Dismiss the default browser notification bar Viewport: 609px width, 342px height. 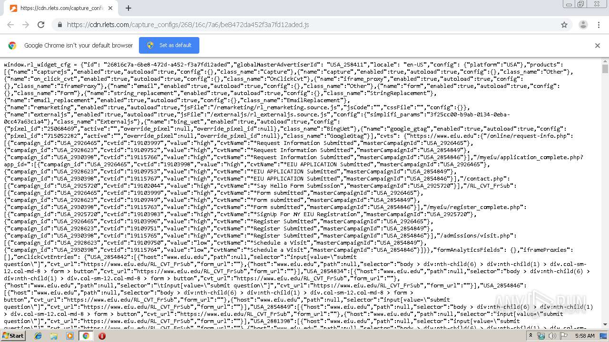click(598, 46)
